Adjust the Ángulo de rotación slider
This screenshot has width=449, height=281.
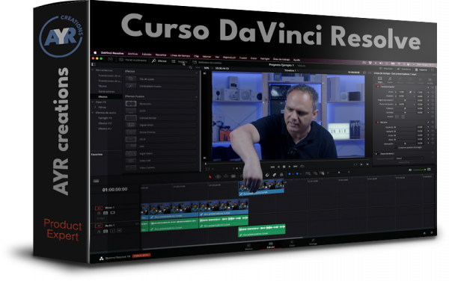pos(405,100)
